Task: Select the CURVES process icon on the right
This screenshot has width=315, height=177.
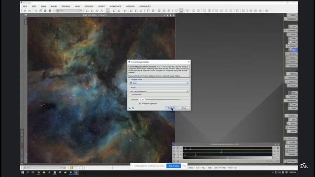Action: (291, 116)
